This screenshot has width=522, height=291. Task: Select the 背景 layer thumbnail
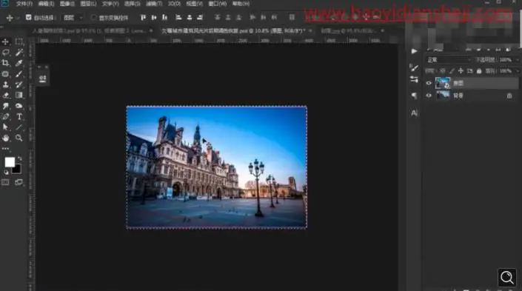pyautogui.click(x=443, y=96)
